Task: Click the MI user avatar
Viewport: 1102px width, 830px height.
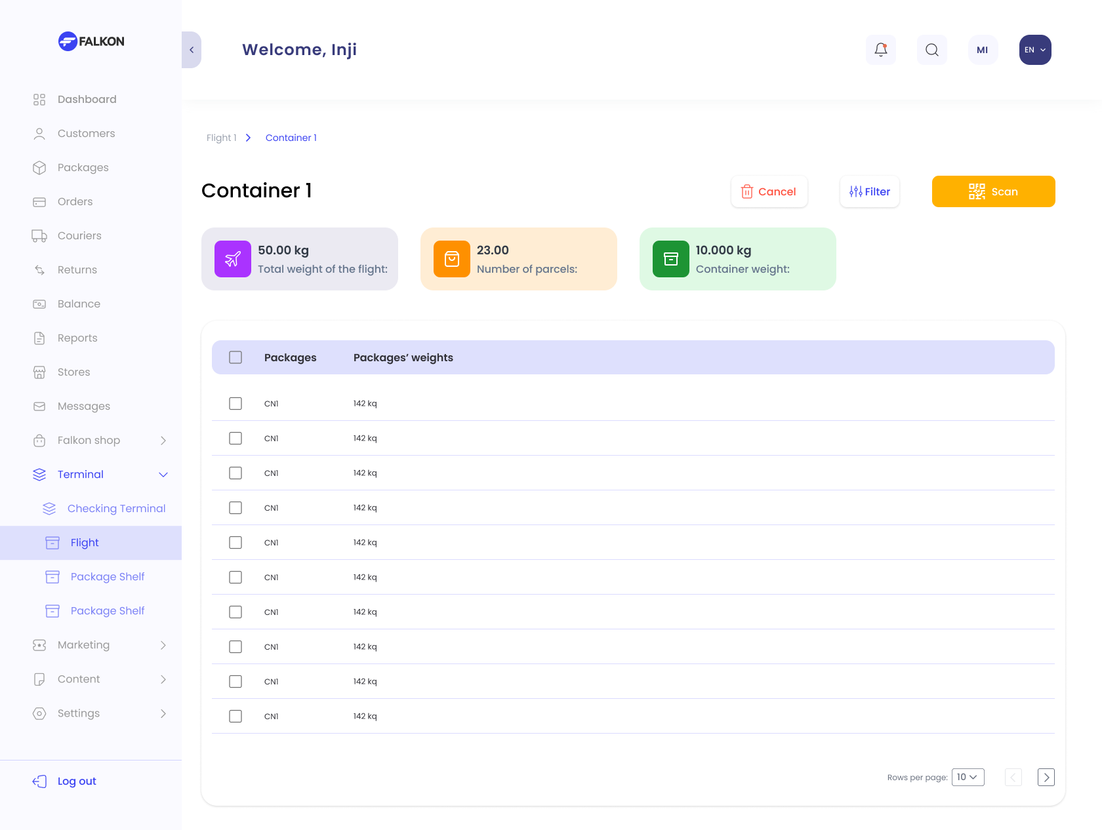Action: [983, 50]
